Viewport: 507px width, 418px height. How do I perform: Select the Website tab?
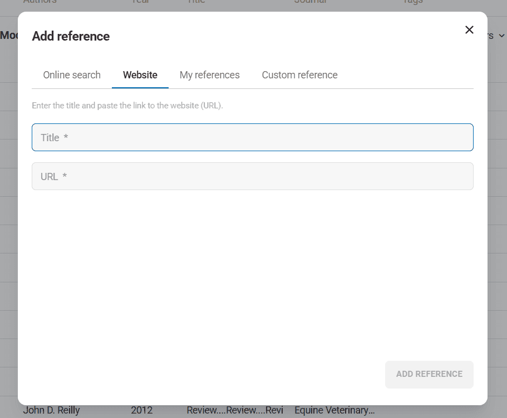point(140,75)
